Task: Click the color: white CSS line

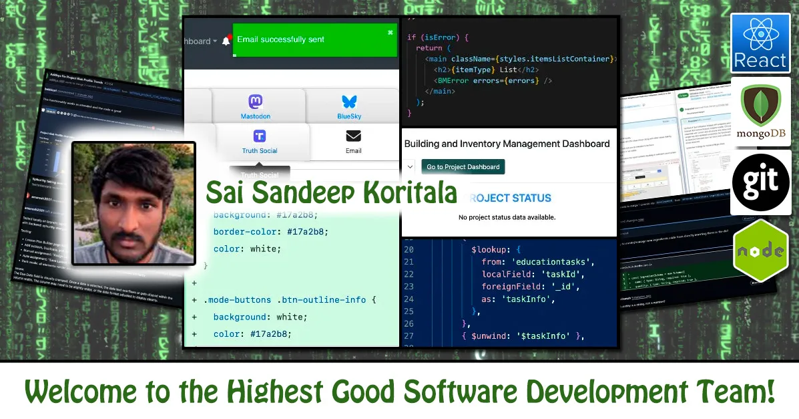Action: [x=247, y=249]
